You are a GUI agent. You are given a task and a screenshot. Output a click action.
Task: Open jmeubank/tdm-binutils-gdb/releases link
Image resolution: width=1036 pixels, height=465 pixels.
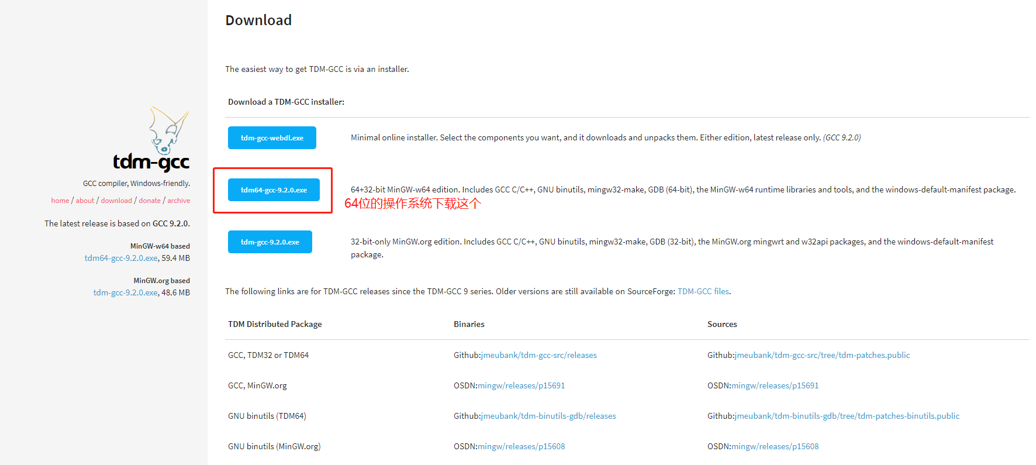[x=548, y=416]
